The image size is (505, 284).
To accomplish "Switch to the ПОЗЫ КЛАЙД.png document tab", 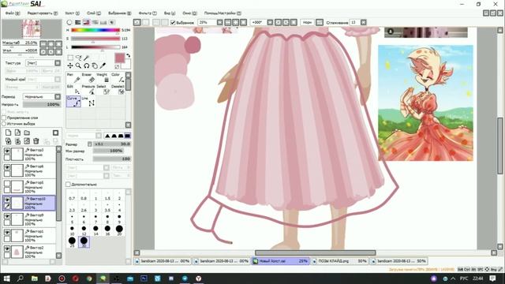I will pyautogui.click(x=339, y=261).
